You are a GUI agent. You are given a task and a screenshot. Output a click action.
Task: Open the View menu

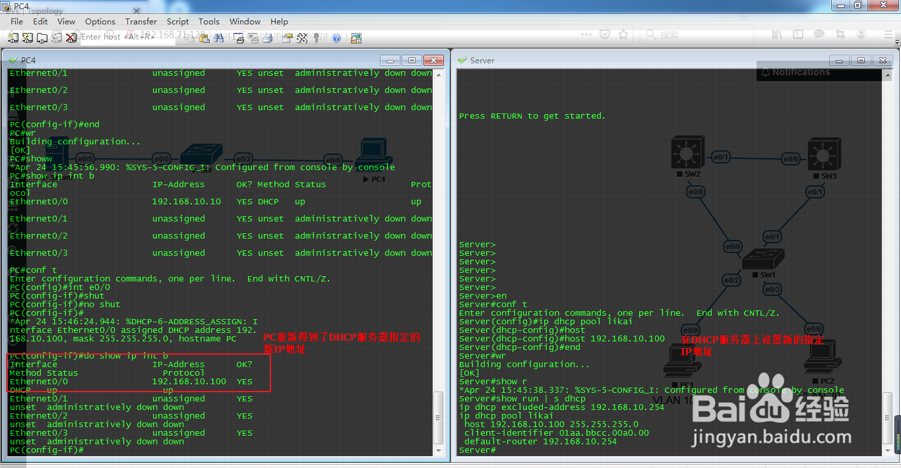coord(66,21)
